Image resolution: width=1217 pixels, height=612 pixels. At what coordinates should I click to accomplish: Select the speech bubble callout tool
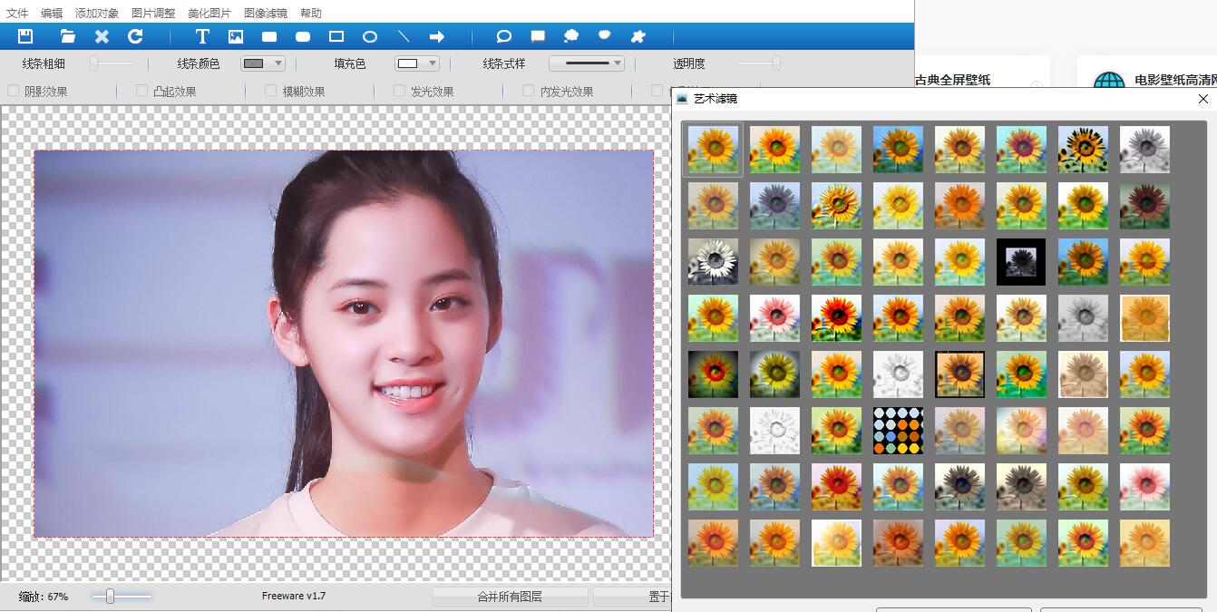point(503,36)
